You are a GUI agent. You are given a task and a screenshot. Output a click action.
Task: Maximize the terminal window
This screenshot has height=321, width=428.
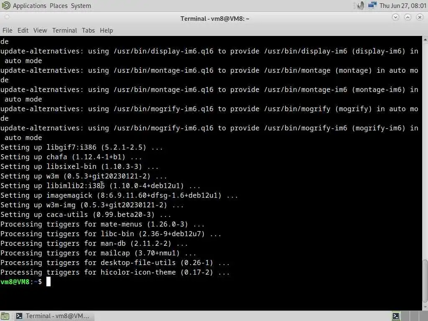408,18
